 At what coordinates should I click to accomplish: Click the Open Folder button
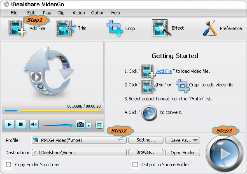182,153
